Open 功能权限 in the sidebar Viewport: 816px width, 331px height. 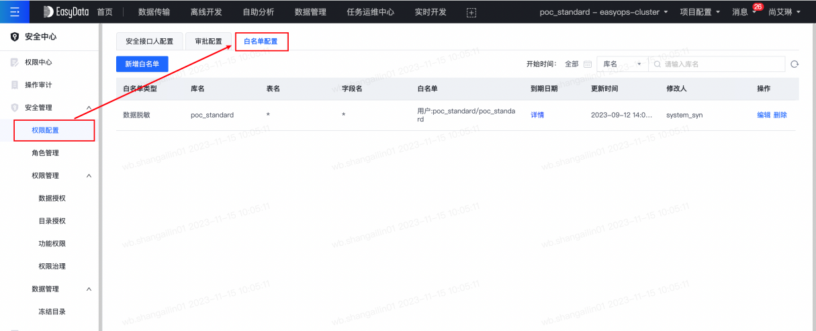pyautogui.click(x=52, y=244)
